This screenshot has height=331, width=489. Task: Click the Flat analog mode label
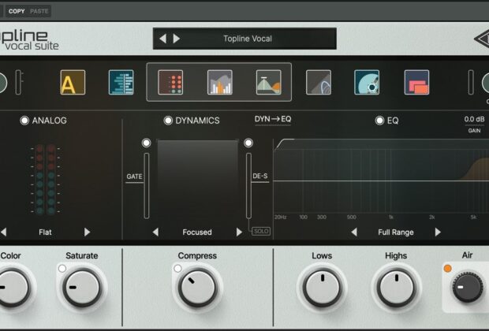(45, 232)
